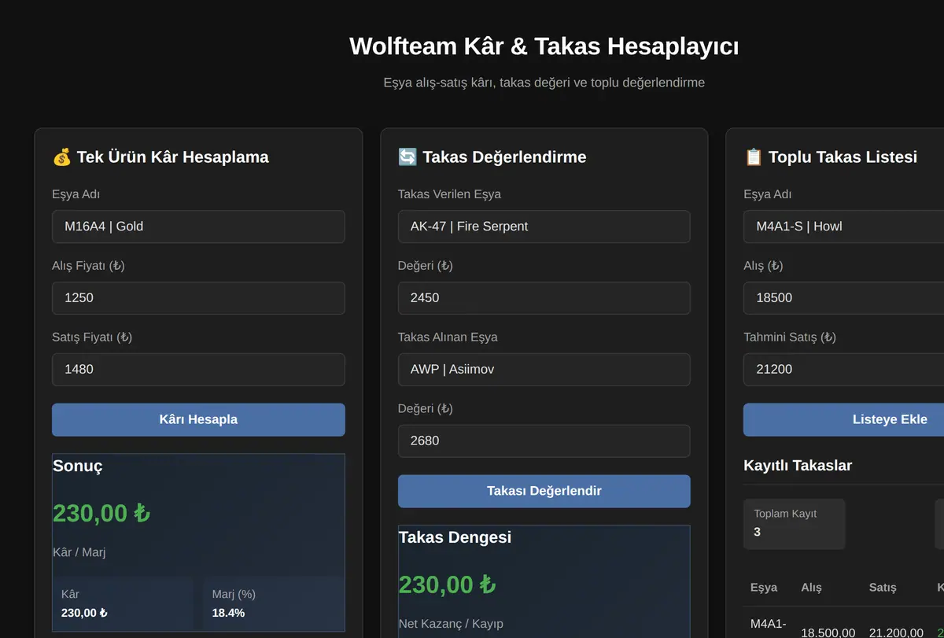Screen dimensions: 944x638
Task: Click the Takas Dengesi heading
Action: [x=455, y=537]
